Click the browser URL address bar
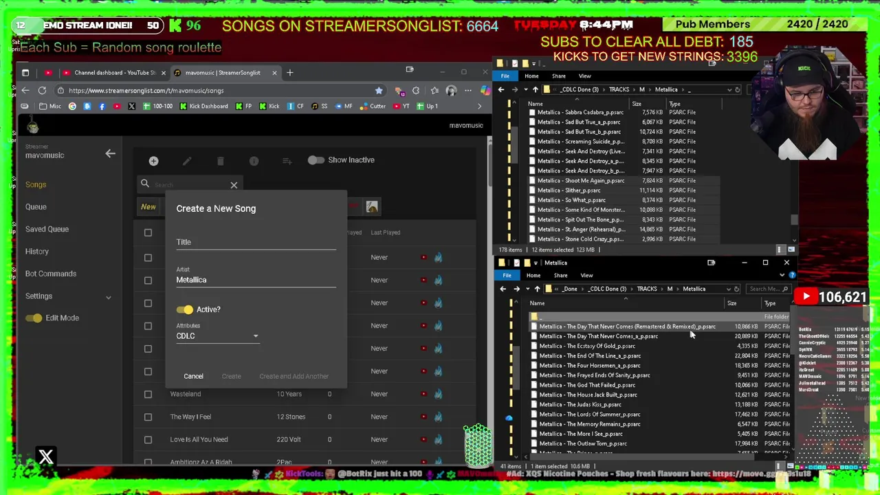This screenshot has width=880, height=495. pos(220,90)
